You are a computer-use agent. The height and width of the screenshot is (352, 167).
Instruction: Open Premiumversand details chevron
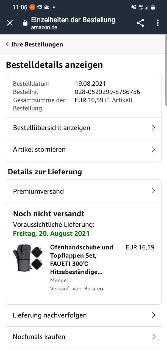click(x=154, y=191)
